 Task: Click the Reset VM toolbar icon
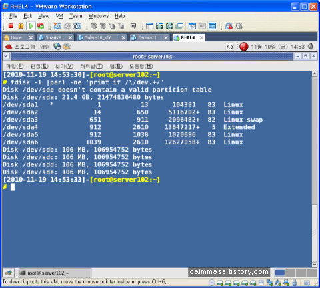coord(41,26)
